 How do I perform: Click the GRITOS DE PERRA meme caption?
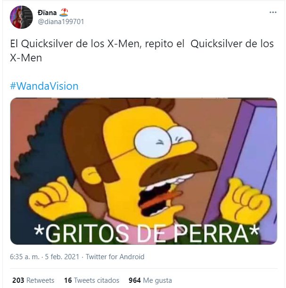pos(147,233)
